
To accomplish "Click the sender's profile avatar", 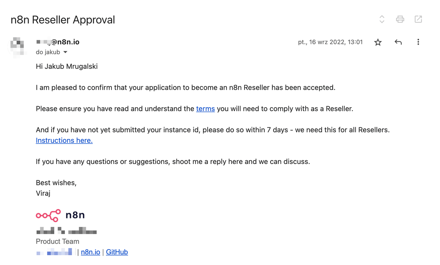I will pyautogui.click(x=18, y=46).
